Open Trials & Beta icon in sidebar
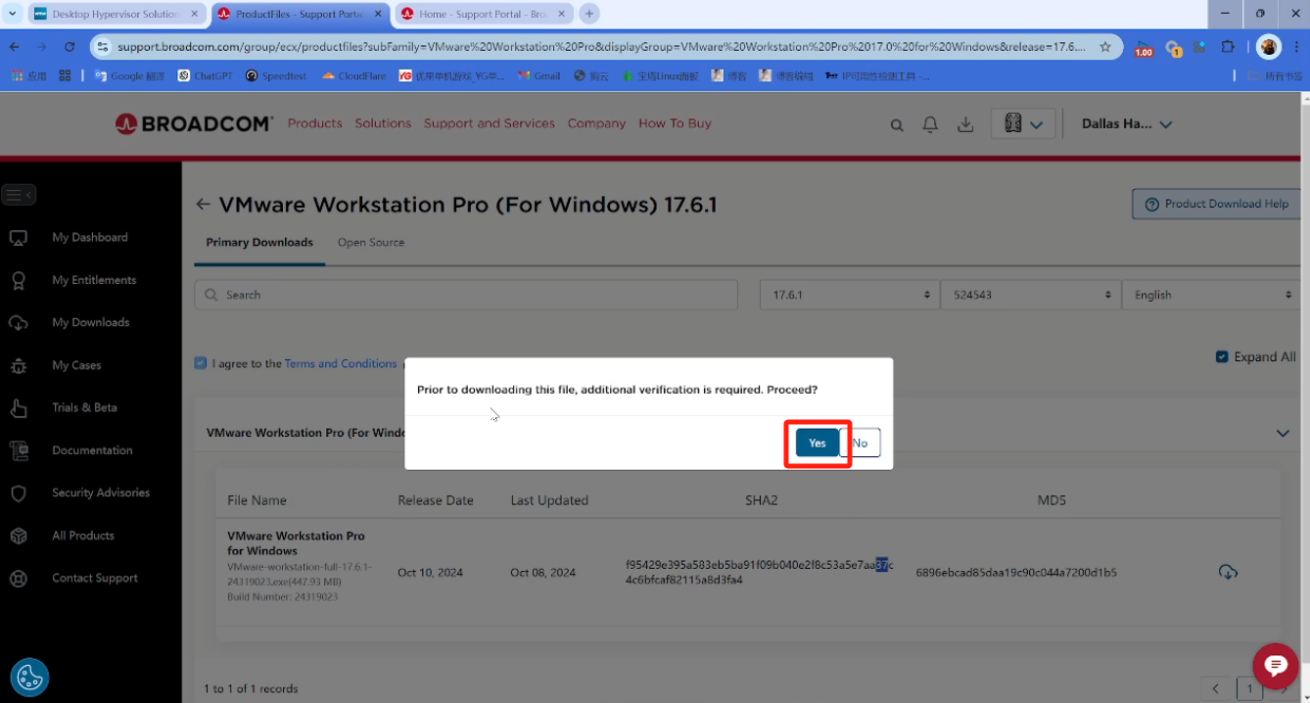 (x=18, y=407)
